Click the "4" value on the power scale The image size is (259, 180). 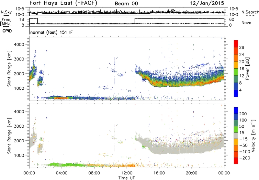tap(240, 90)
